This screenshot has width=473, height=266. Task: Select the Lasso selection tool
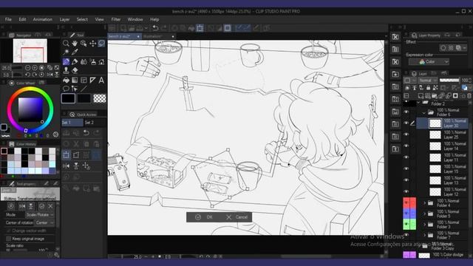pos(102,44)
